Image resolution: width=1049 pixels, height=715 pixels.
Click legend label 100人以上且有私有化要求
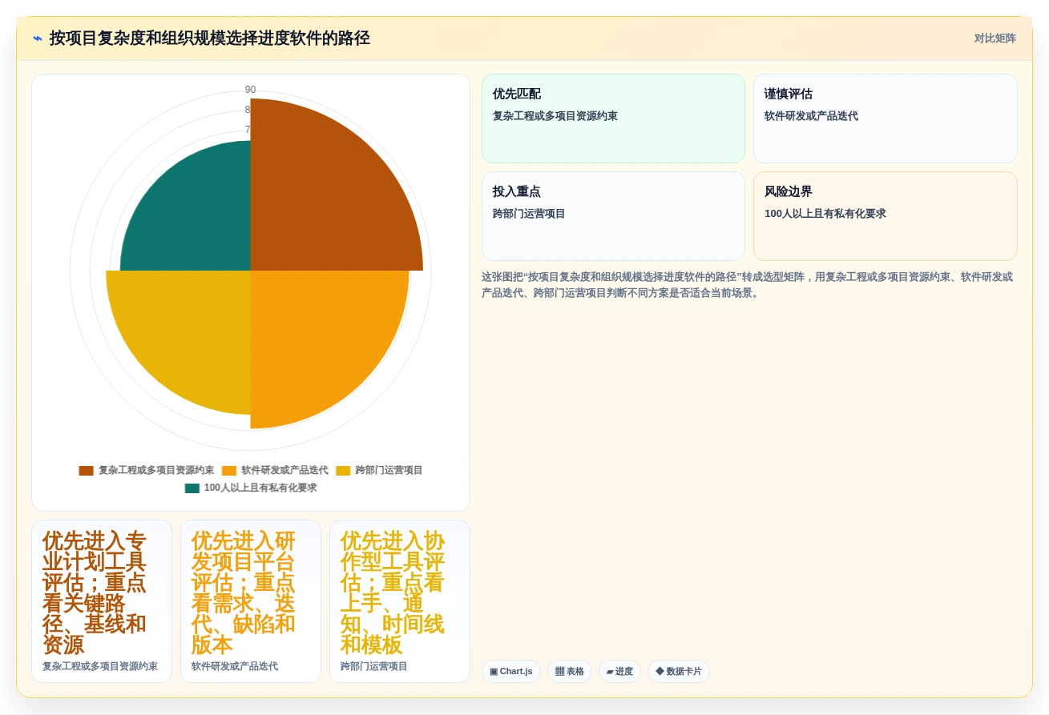point(260,488)
